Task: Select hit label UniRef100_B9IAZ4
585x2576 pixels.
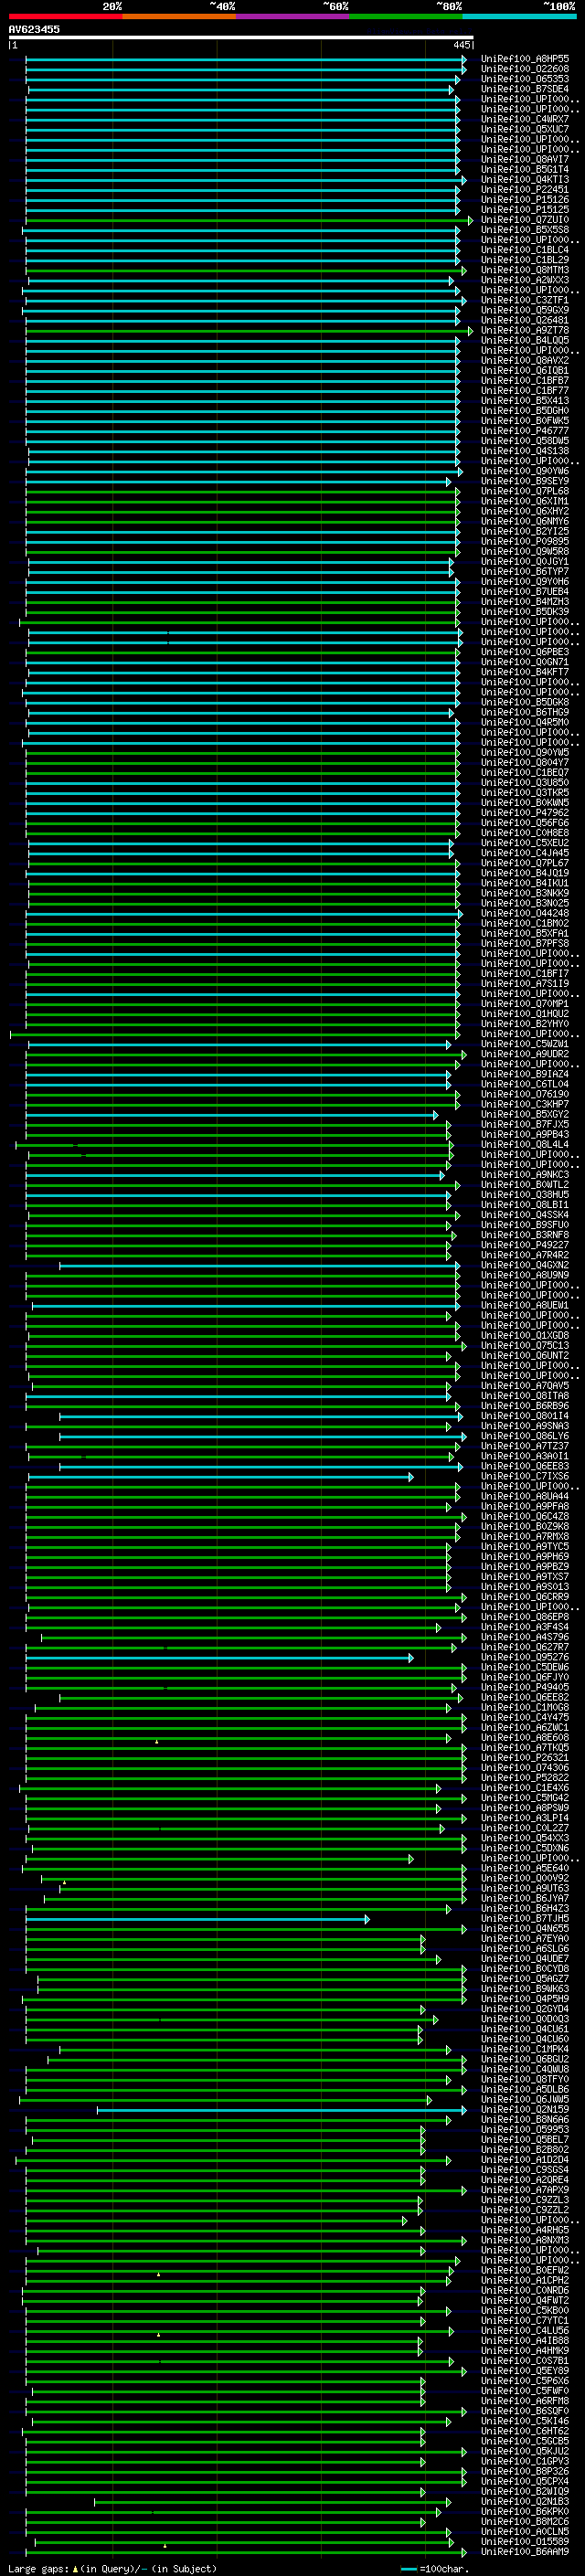Action: tap(525, 1074)
